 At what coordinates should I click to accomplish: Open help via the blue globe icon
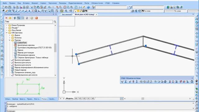88,7
